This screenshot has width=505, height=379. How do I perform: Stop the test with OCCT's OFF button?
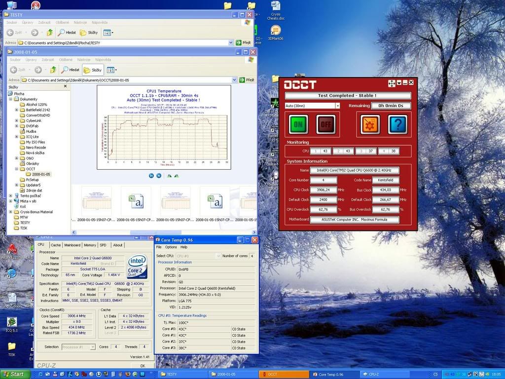tap(325, 124)
